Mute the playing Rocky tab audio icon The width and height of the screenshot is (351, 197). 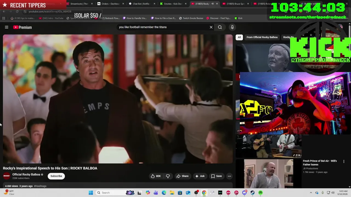coord(212,4)
